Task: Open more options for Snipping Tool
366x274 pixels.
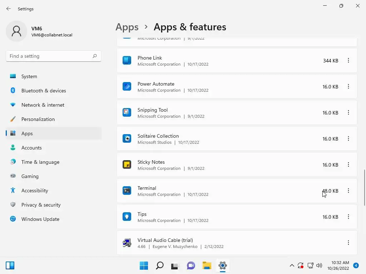Action: pos(348,112)
